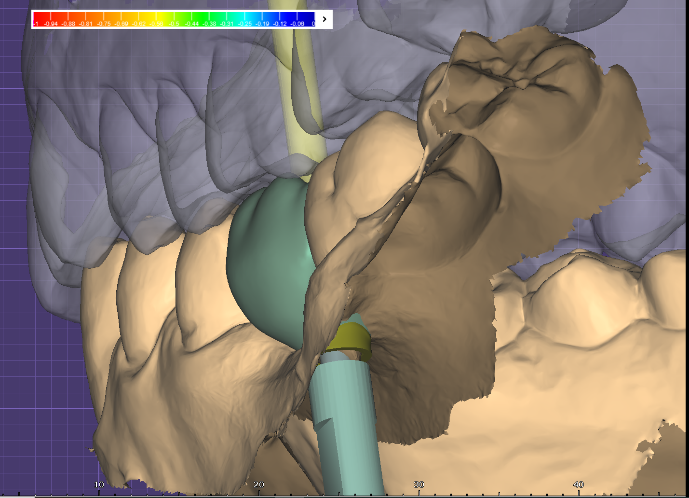Select the orange -0.75 color scale segment
Viewport: 689px width, 498px height.
coord(104,19)
